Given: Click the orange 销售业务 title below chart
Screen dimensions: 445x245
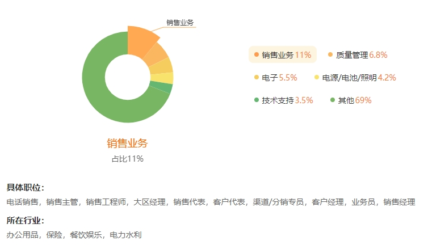Looking at the screenshot, I should (127, 143).
